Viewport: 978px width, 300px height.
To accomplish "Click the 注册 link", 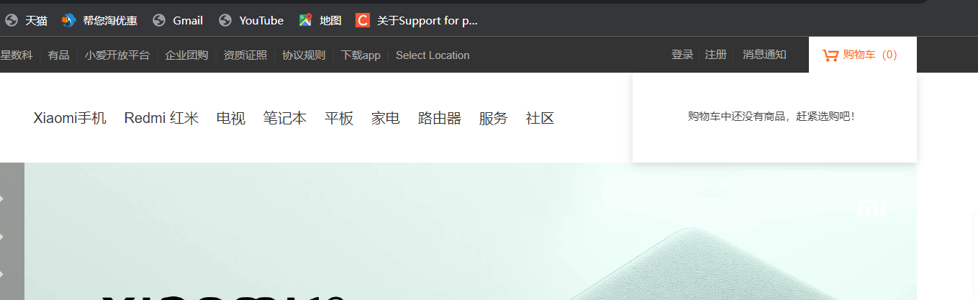I will click(716, 55).
